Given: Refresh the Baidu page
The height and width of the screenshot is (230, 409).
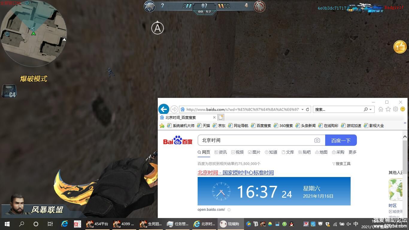Looking at the screenshot, I should [307, 109].
